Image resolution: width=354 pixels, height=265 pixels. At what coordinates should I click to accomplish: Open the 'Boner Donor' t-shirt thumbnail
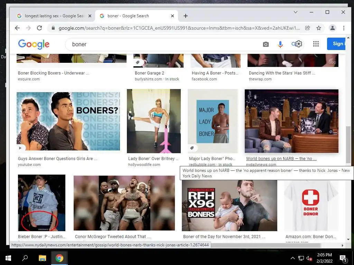click(311, 205)
